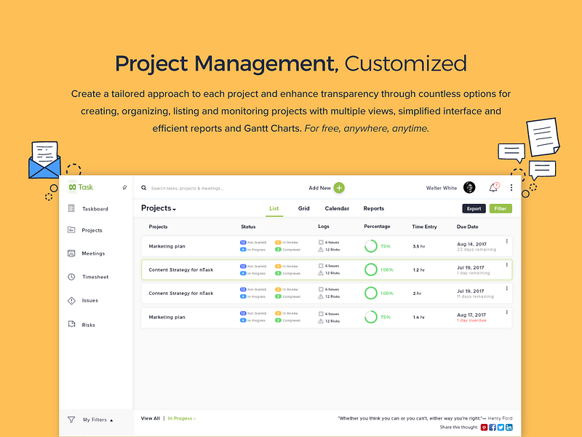
Task: Click the Export button
Action: pos(474,208)
